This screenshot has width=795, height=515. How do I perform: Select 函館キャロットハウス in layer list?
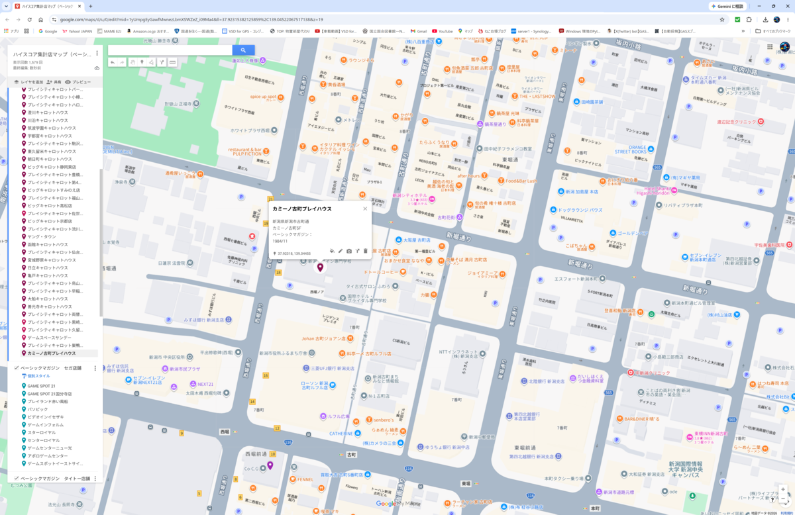click(x=48, y=244)
